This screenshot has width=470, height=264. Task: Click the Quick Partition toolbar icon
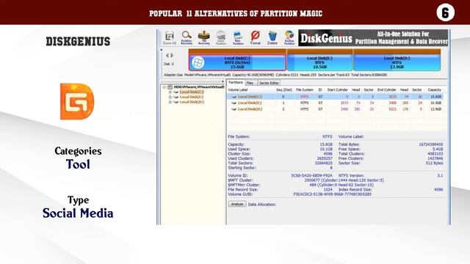tap(221, 38)
